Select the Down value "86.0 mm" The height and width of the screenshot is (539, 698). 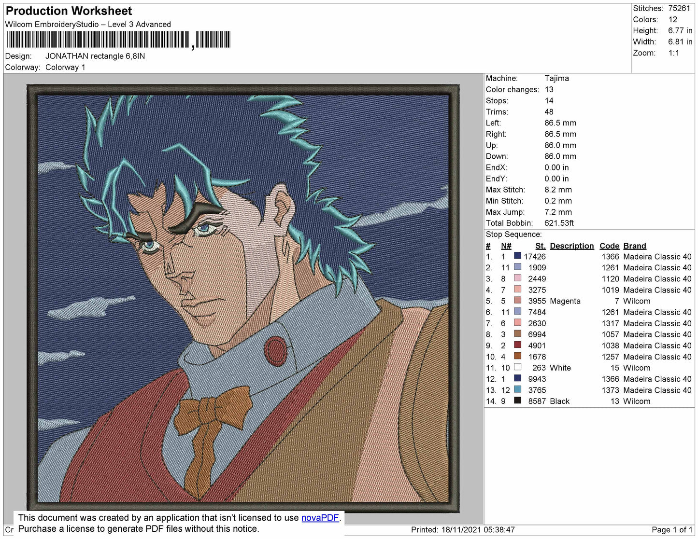click(x=560, y=156)
